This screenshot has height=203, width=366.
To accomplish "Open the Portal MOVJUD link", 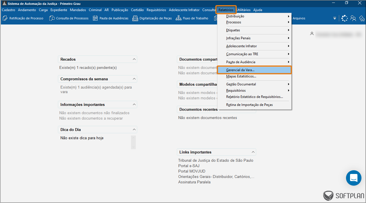I will [192, 171].
